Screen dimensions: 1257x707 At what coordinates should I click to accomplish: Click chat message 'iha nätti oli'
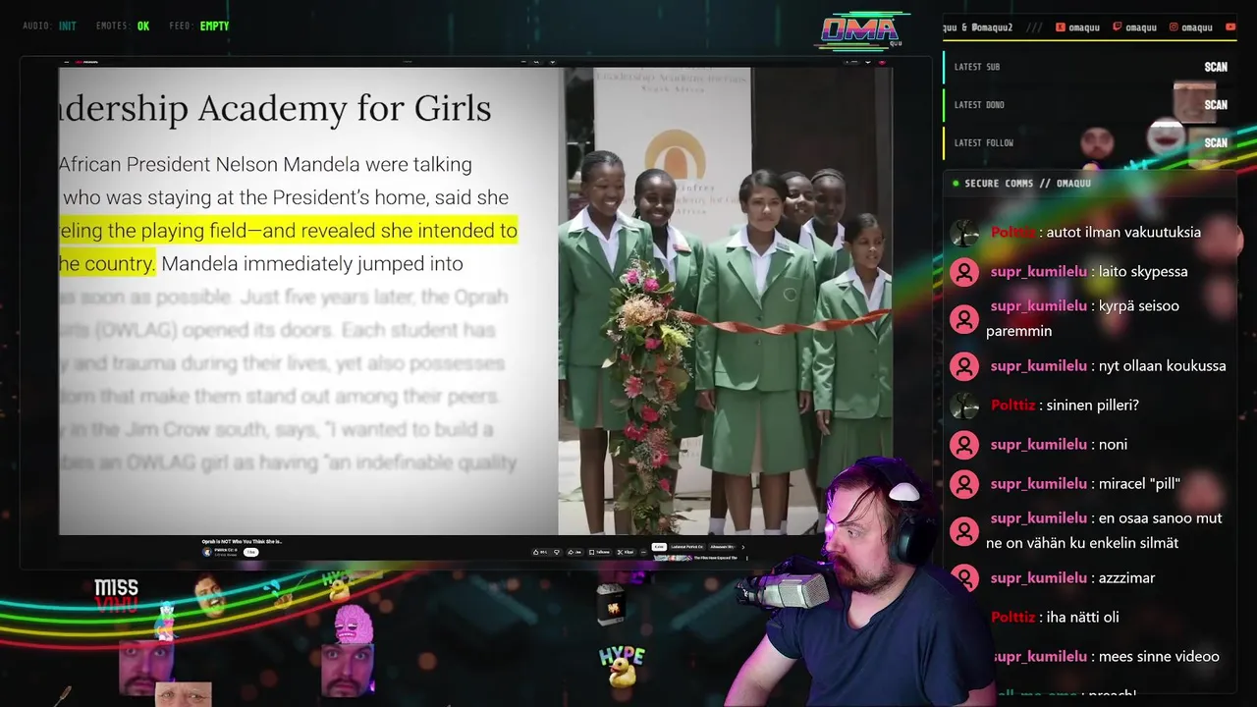(1083, 618)
